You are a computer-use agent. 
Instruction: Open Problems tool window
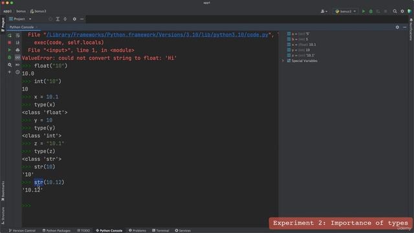(x=137, y=230)
